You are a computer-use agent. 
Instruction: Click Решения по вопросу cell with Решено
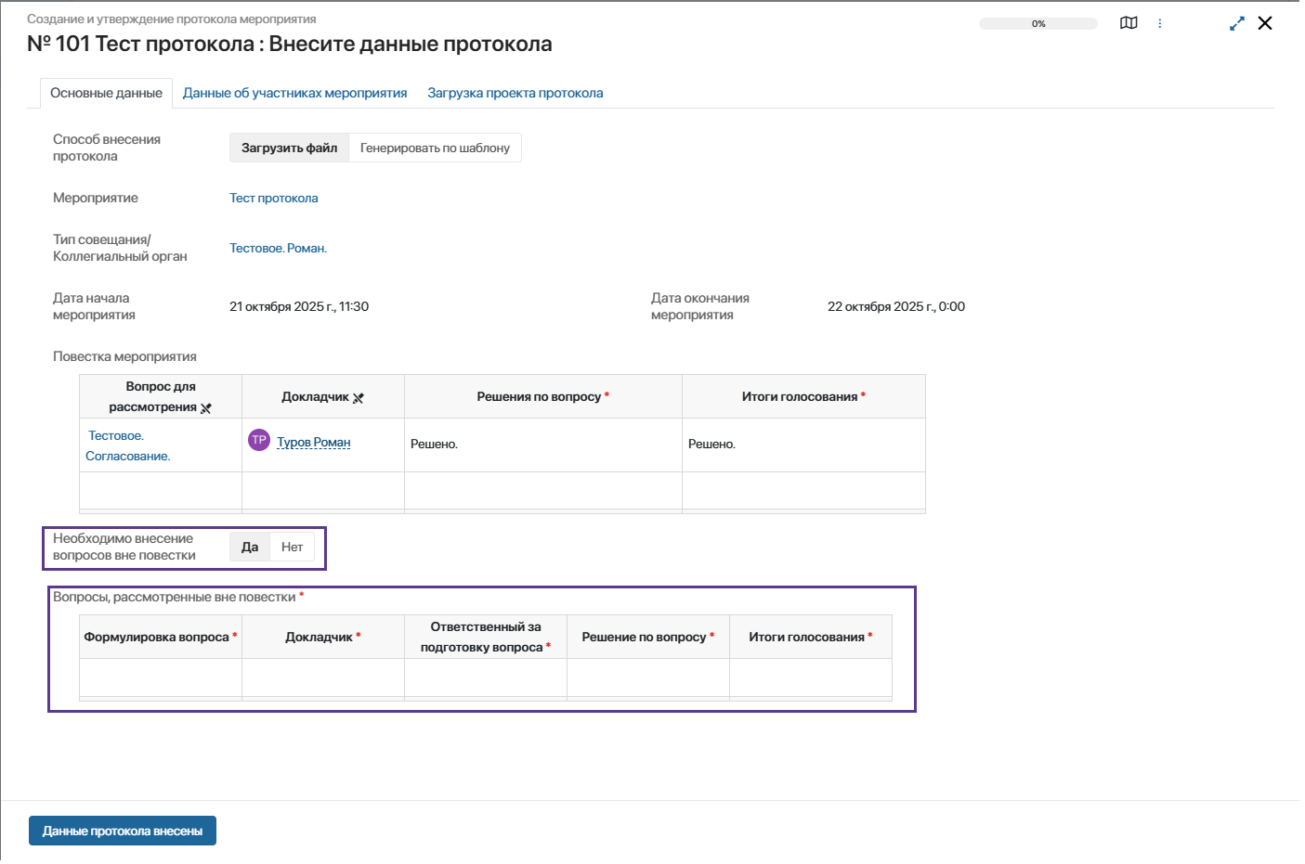[542, 445]
